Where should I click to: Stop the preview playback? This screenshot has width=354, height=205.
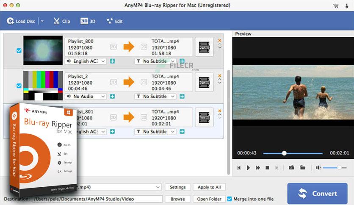pos(267,168)
